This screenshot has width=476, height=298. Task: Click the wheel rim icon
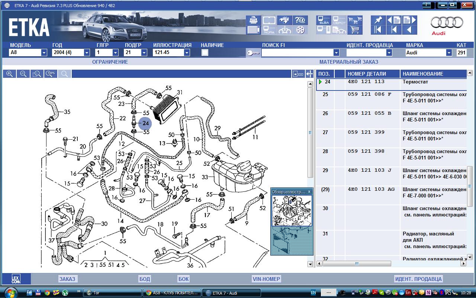coord(300,30)
